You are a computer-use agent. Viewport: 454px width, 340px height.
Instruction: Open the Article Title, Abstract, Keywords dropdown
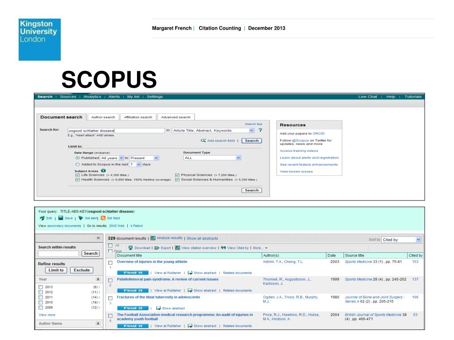click(x=213, y=131)
